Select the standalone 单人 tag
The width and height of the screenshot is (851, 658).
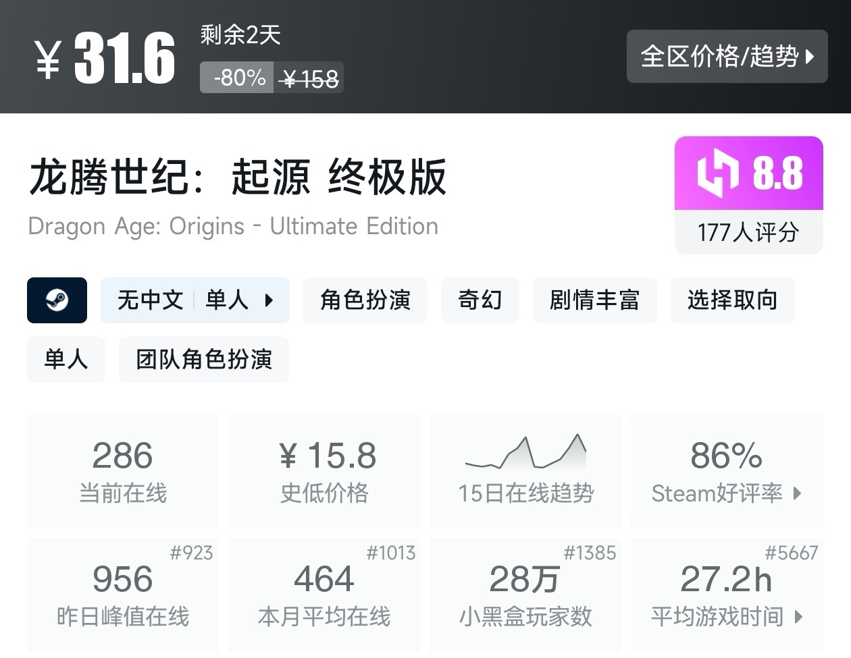click(x=66, y=360)
